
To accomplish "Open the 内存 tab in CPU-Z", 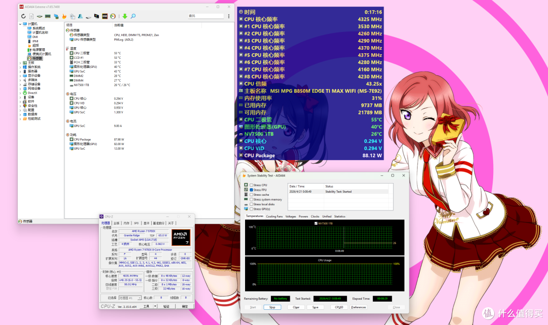I will pos(126,223).
